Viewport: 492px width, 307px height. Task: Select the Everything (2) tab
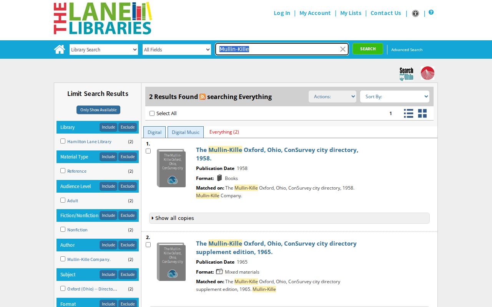point(224,132)
